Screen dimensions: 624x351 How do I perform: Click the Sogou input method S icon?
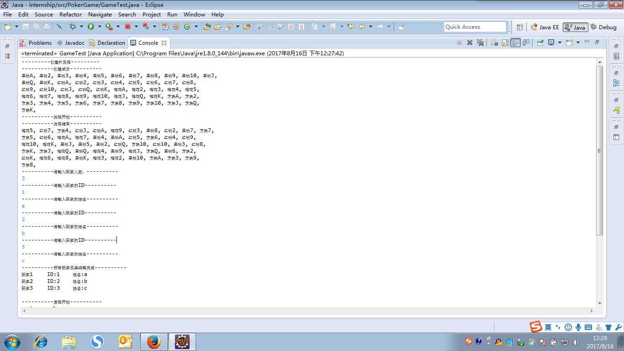536,327
